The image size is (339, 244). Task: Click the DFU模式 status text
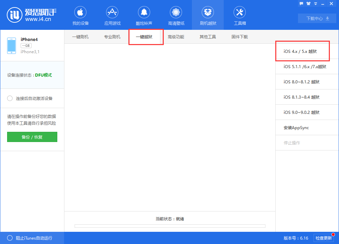coord(43,75)
